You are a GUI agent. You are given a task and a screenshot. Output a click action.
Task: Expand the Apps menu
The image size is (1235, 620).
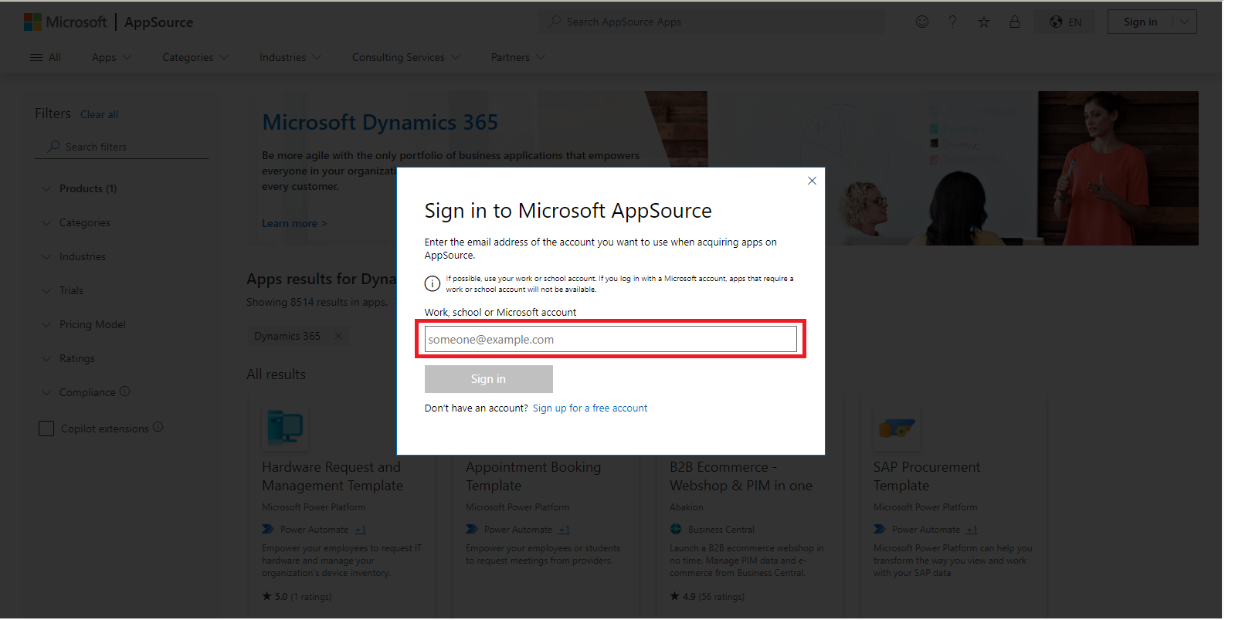pyautogui.click(x=112, y=57)
